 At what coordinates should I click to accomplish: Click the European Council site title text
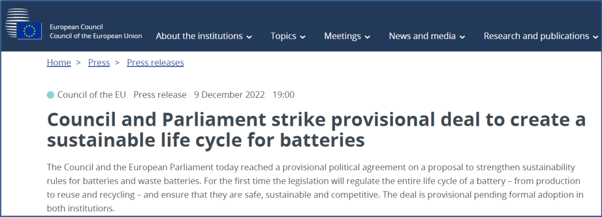coord(76,27)
